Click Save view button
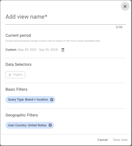This screenshot has height=146, width=132. pos(120,140)
